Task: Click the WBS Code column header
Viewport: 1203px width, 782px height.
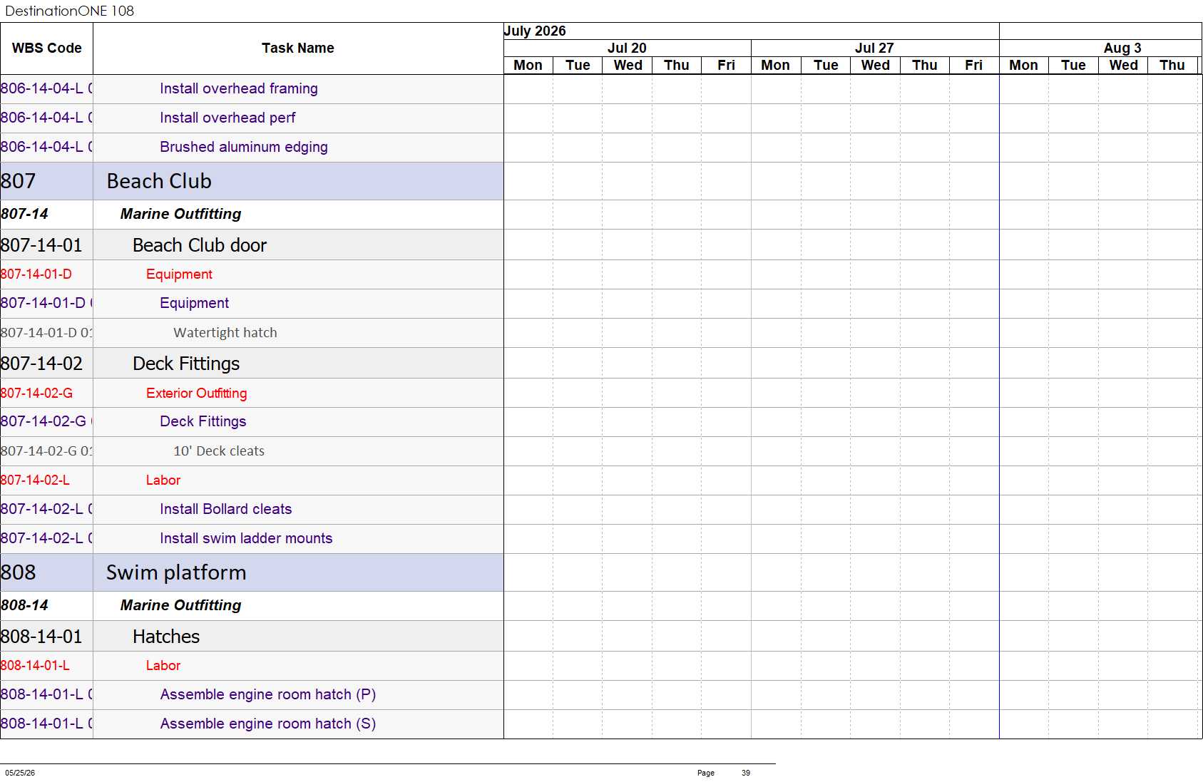Action: tap(46, 48)
